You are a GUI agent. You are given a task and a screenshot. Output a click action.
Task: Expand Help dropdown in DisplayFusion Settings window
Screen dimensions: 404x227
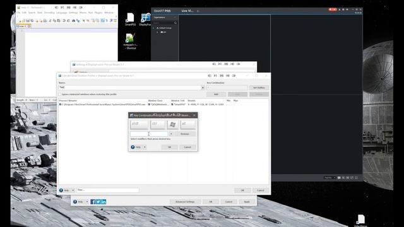[87, 202]
